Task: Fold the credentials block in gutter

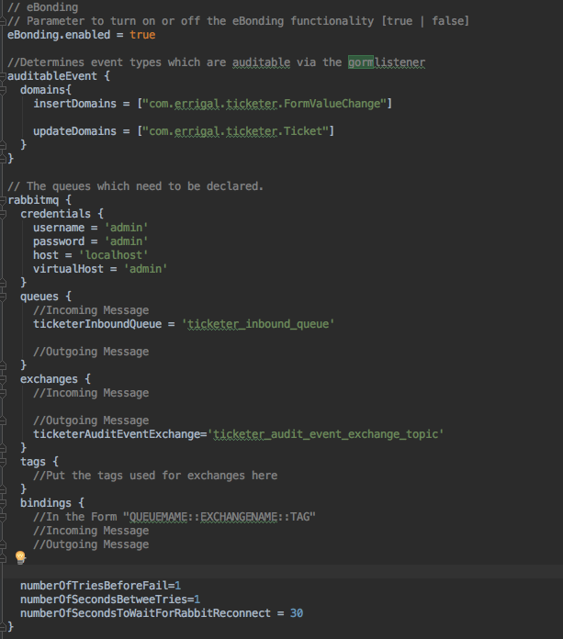Action: pyautogui.click(x=4, y=213)
